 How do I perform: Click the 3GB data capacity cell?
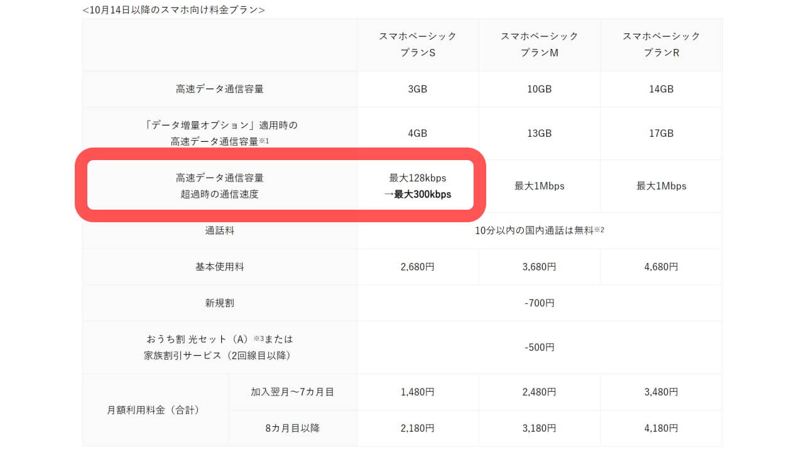417,89
